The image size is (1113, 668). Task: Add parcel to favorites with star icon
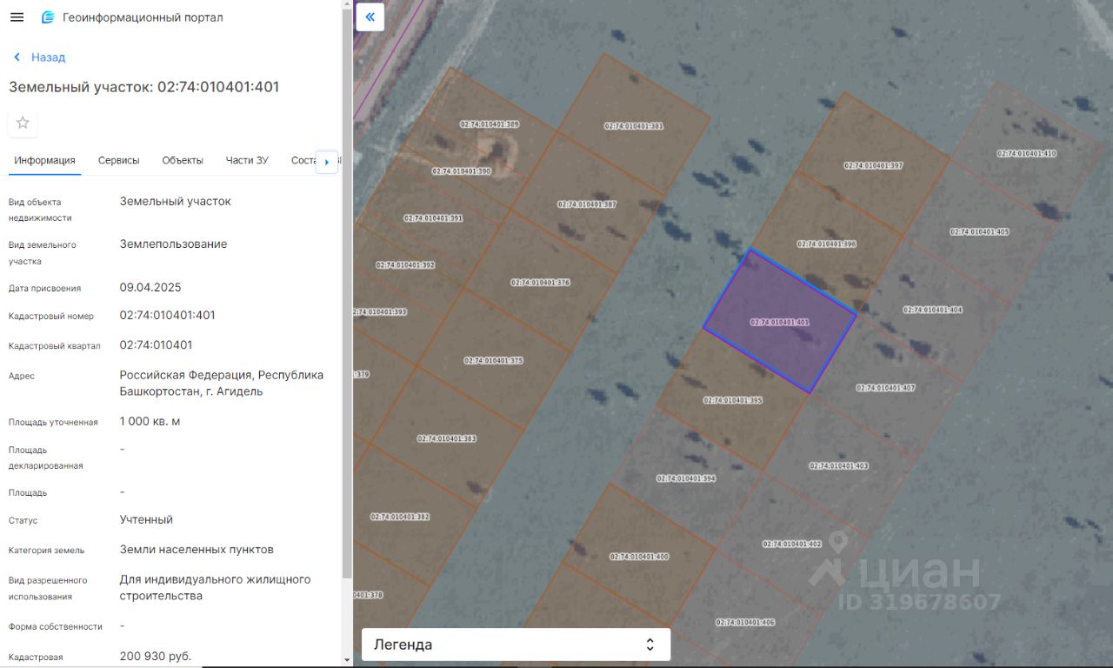(23, 123)
